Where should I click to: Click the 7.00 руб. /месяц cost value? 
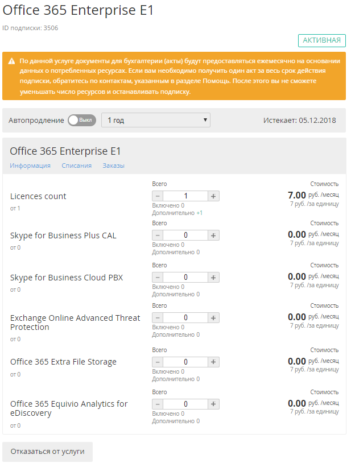coord(313,195)
